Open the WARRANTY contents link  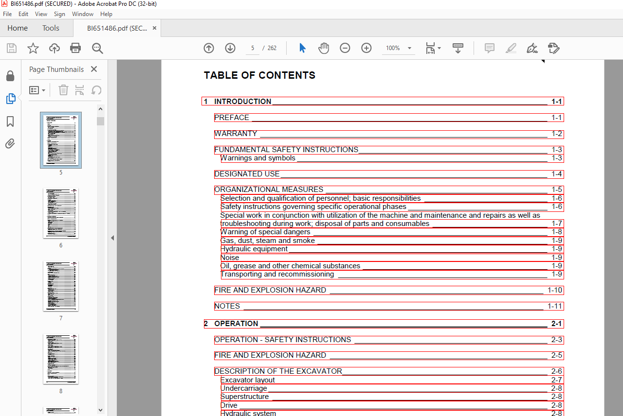pyautogui.click(x=389, y=134)
